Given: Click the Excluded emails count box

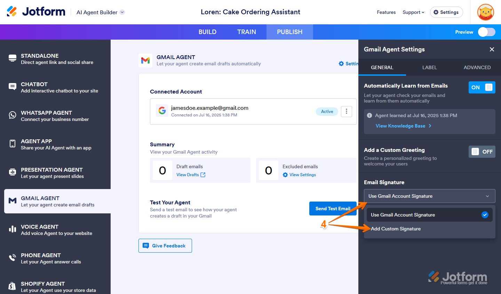Looking at the screenshot, I should (269, 170).
